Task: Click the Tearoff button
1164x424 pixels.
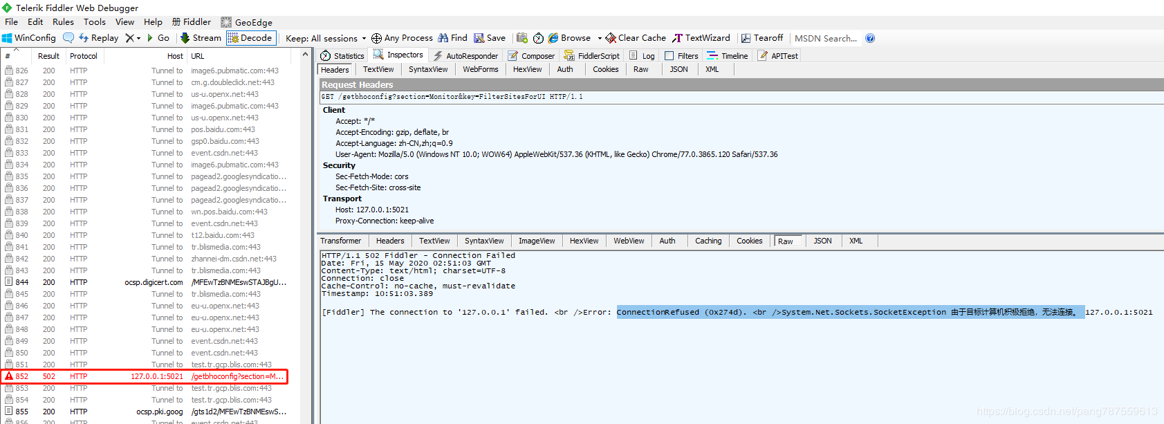Action: point(762,38)
